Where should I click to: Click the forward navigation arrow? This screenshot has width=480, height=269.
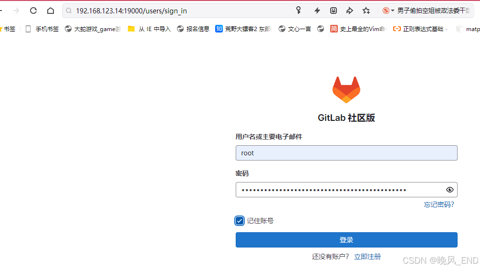(x=16, y=11)
